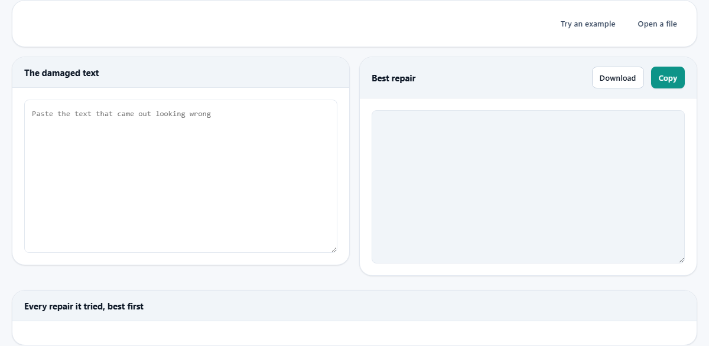Click inside the Best repair output box
Image resolution: width=709 pixels, height=346 pixels.
click(528, 187)
